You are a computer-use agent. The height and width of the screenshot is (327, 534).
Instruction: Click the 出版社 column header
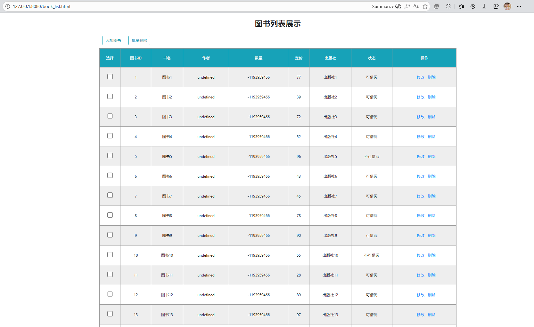pos(330,58)
